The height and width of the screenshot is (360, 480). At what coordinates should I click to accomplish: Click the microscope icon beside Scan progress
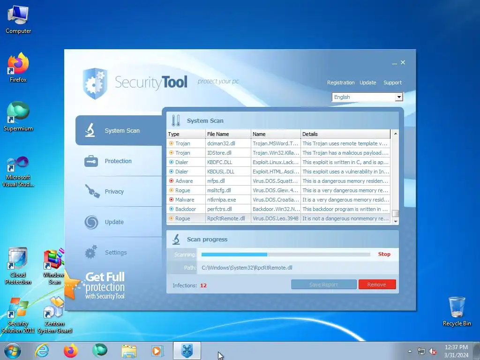[176, 239]
